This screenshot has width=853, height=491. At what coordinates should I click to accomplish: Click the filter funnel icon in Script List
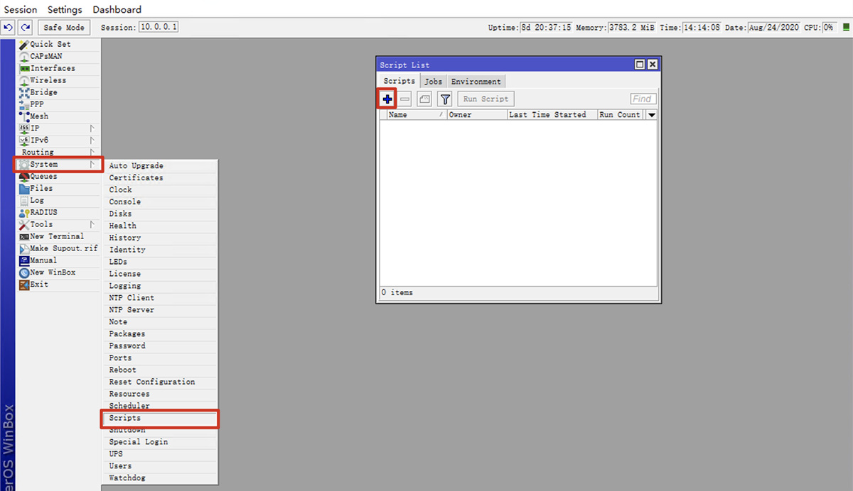pos(445,99)
